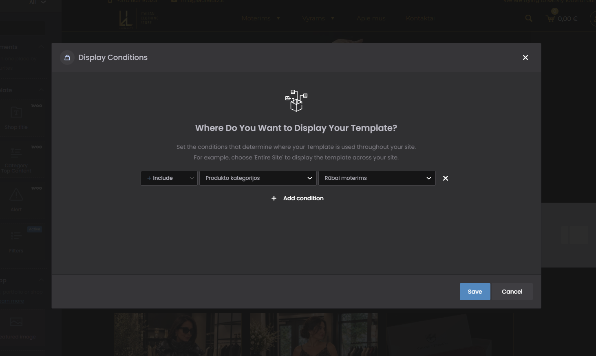Expand the Rūbai moterims selector
Screen dimensions: 596x356
coord(377,178)
